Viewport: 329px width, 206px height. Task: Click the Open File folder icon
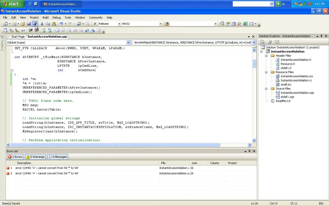click(23, 24)
